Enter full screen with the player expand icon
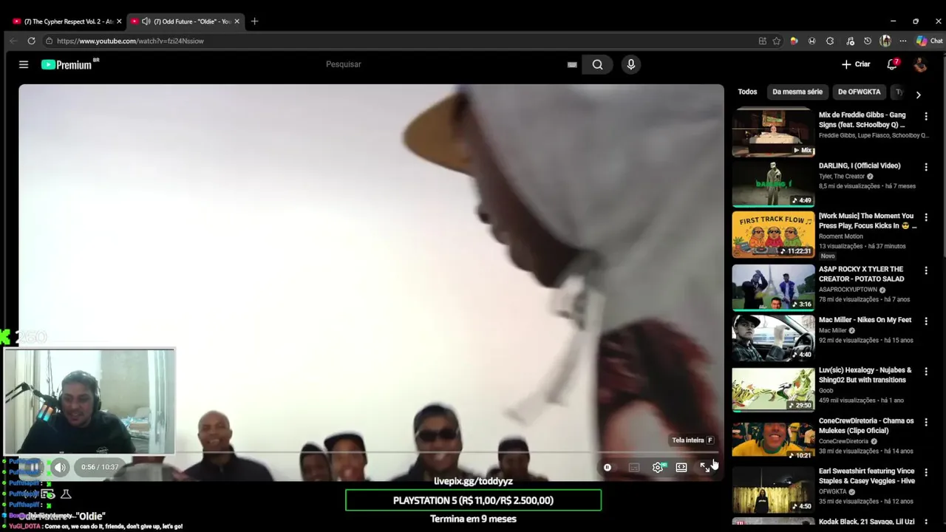 point(705,467)
